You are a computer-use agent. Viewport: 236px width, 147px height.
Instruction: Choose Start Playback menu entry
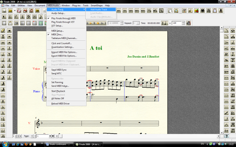66,91
